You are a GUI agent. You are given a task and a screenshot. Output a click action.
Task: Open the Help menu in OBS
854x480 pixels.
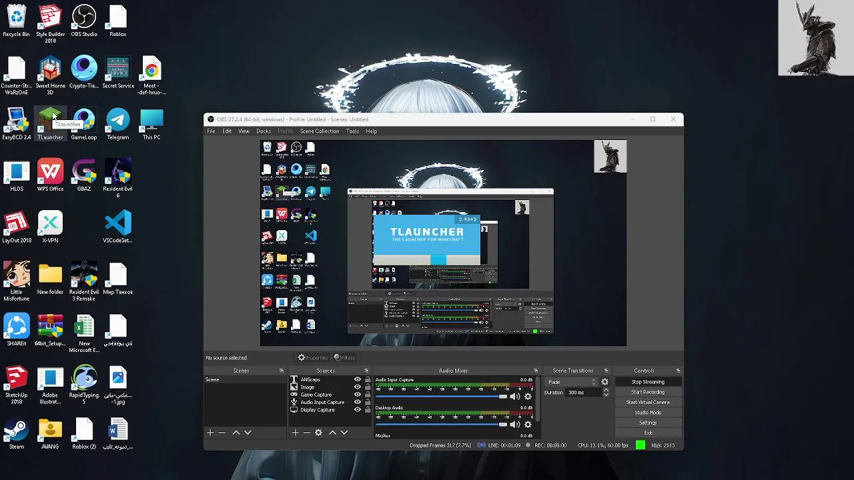[372, 131]
